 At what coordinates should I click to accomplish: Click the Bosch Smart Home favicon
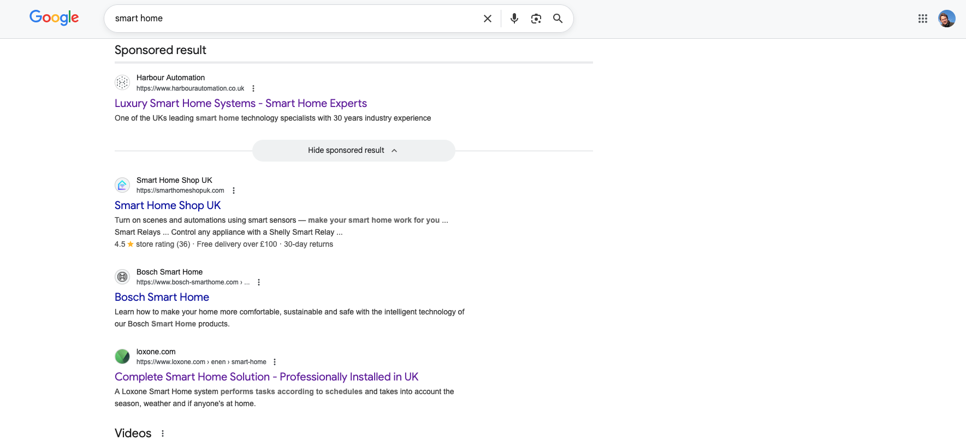122,277
